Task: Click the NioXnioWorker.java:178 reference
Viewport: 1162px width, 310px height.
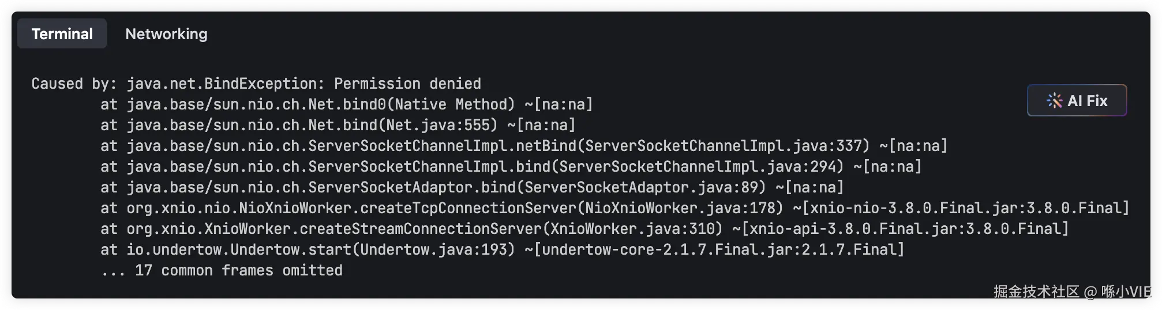Action: pos(683,208)
